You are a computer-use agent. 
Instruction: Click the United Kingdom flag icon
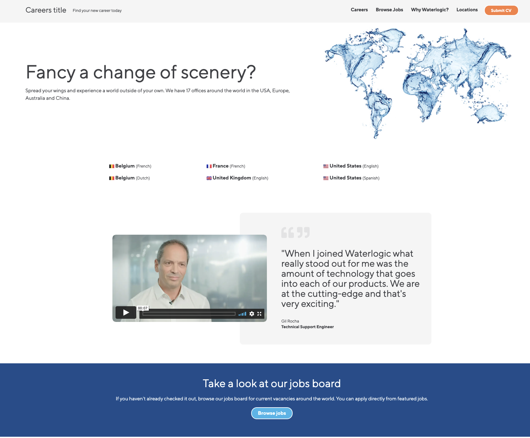209,178
